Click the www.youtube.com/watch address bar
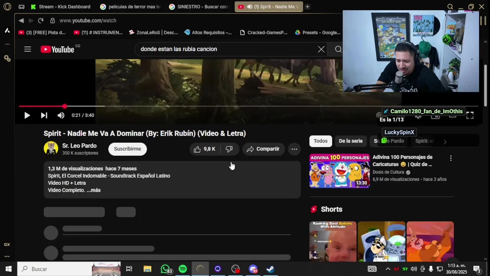The image size is (490, 276). 88,20
